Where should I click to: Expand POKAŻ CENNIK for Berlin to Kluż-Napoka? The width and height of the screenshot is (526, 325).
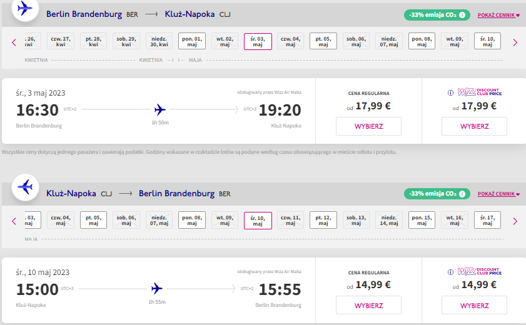coord(498,15)
